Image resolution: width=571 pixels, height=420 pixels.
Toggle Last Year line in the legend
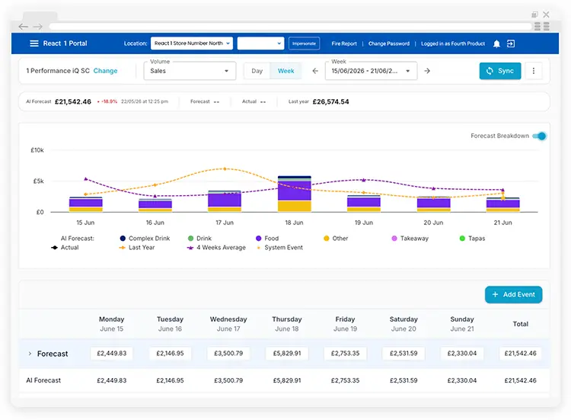click(137, 248)
